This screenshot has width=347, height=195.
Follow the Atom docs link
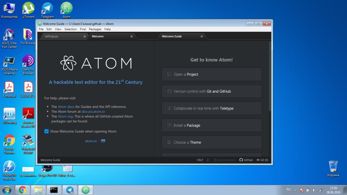(x=66, y=107)
